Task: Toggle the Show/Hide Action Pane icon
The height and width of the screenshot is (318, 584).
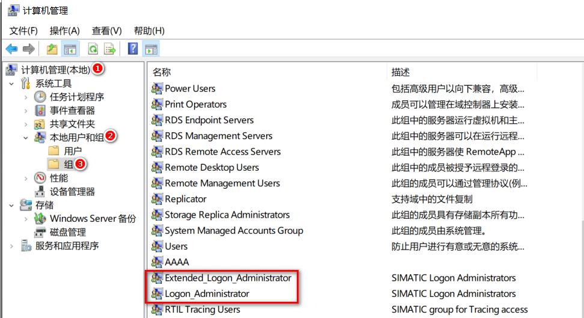Action: click(151, 49)
